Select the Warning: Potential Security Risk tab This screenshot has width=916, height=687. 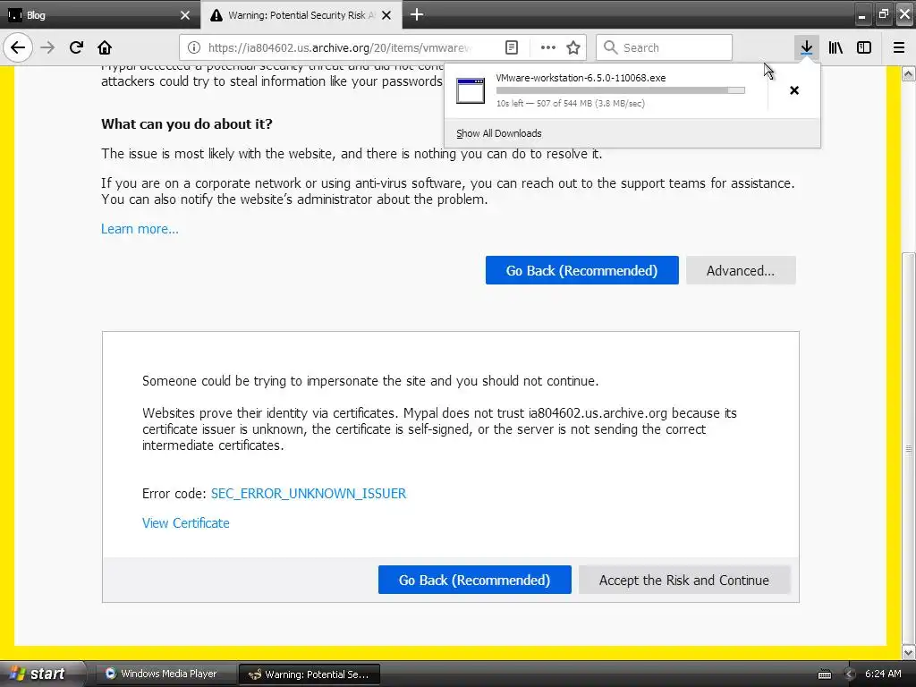point(301,14)
